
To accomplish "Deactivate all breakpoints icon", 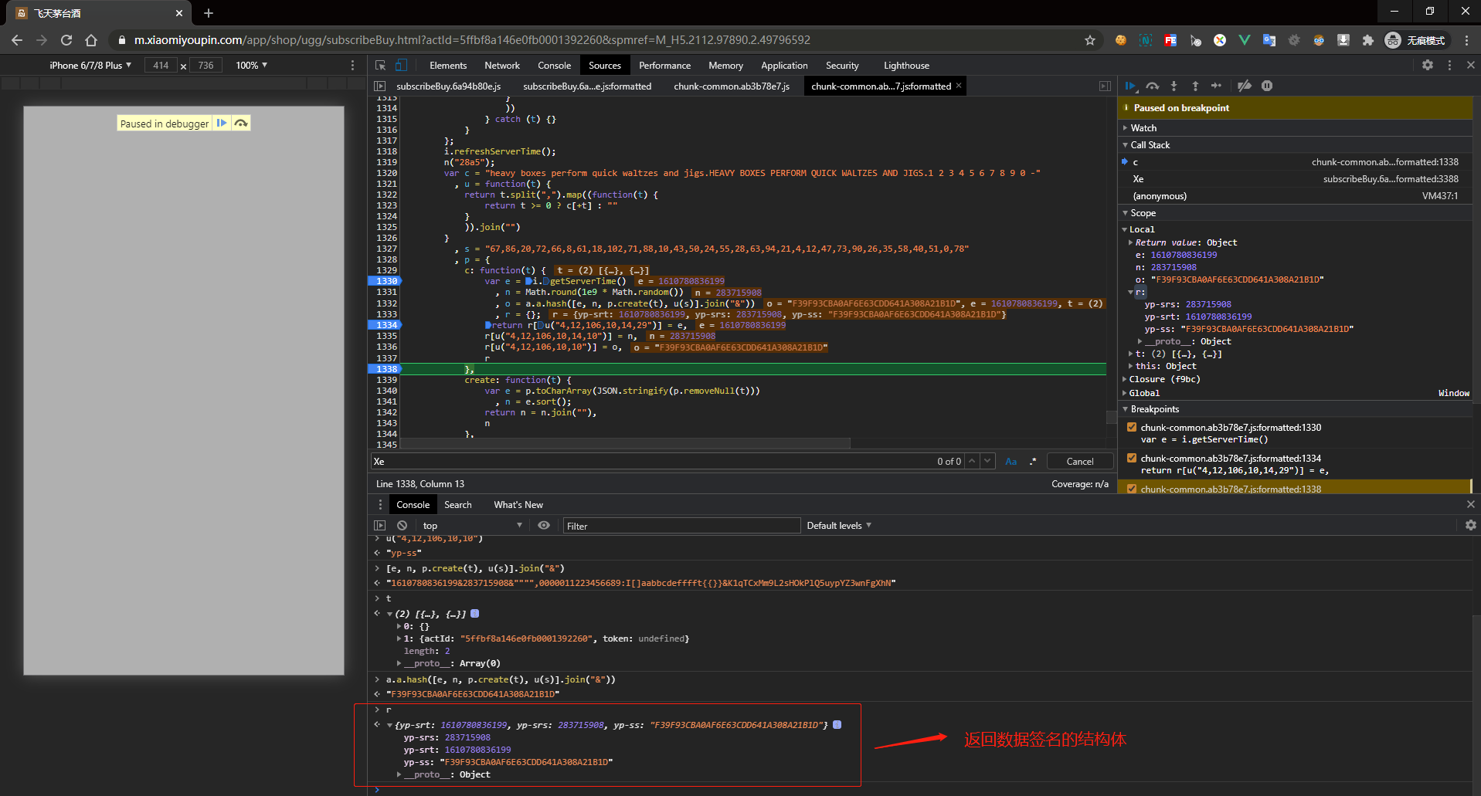I will [1244, 86].
